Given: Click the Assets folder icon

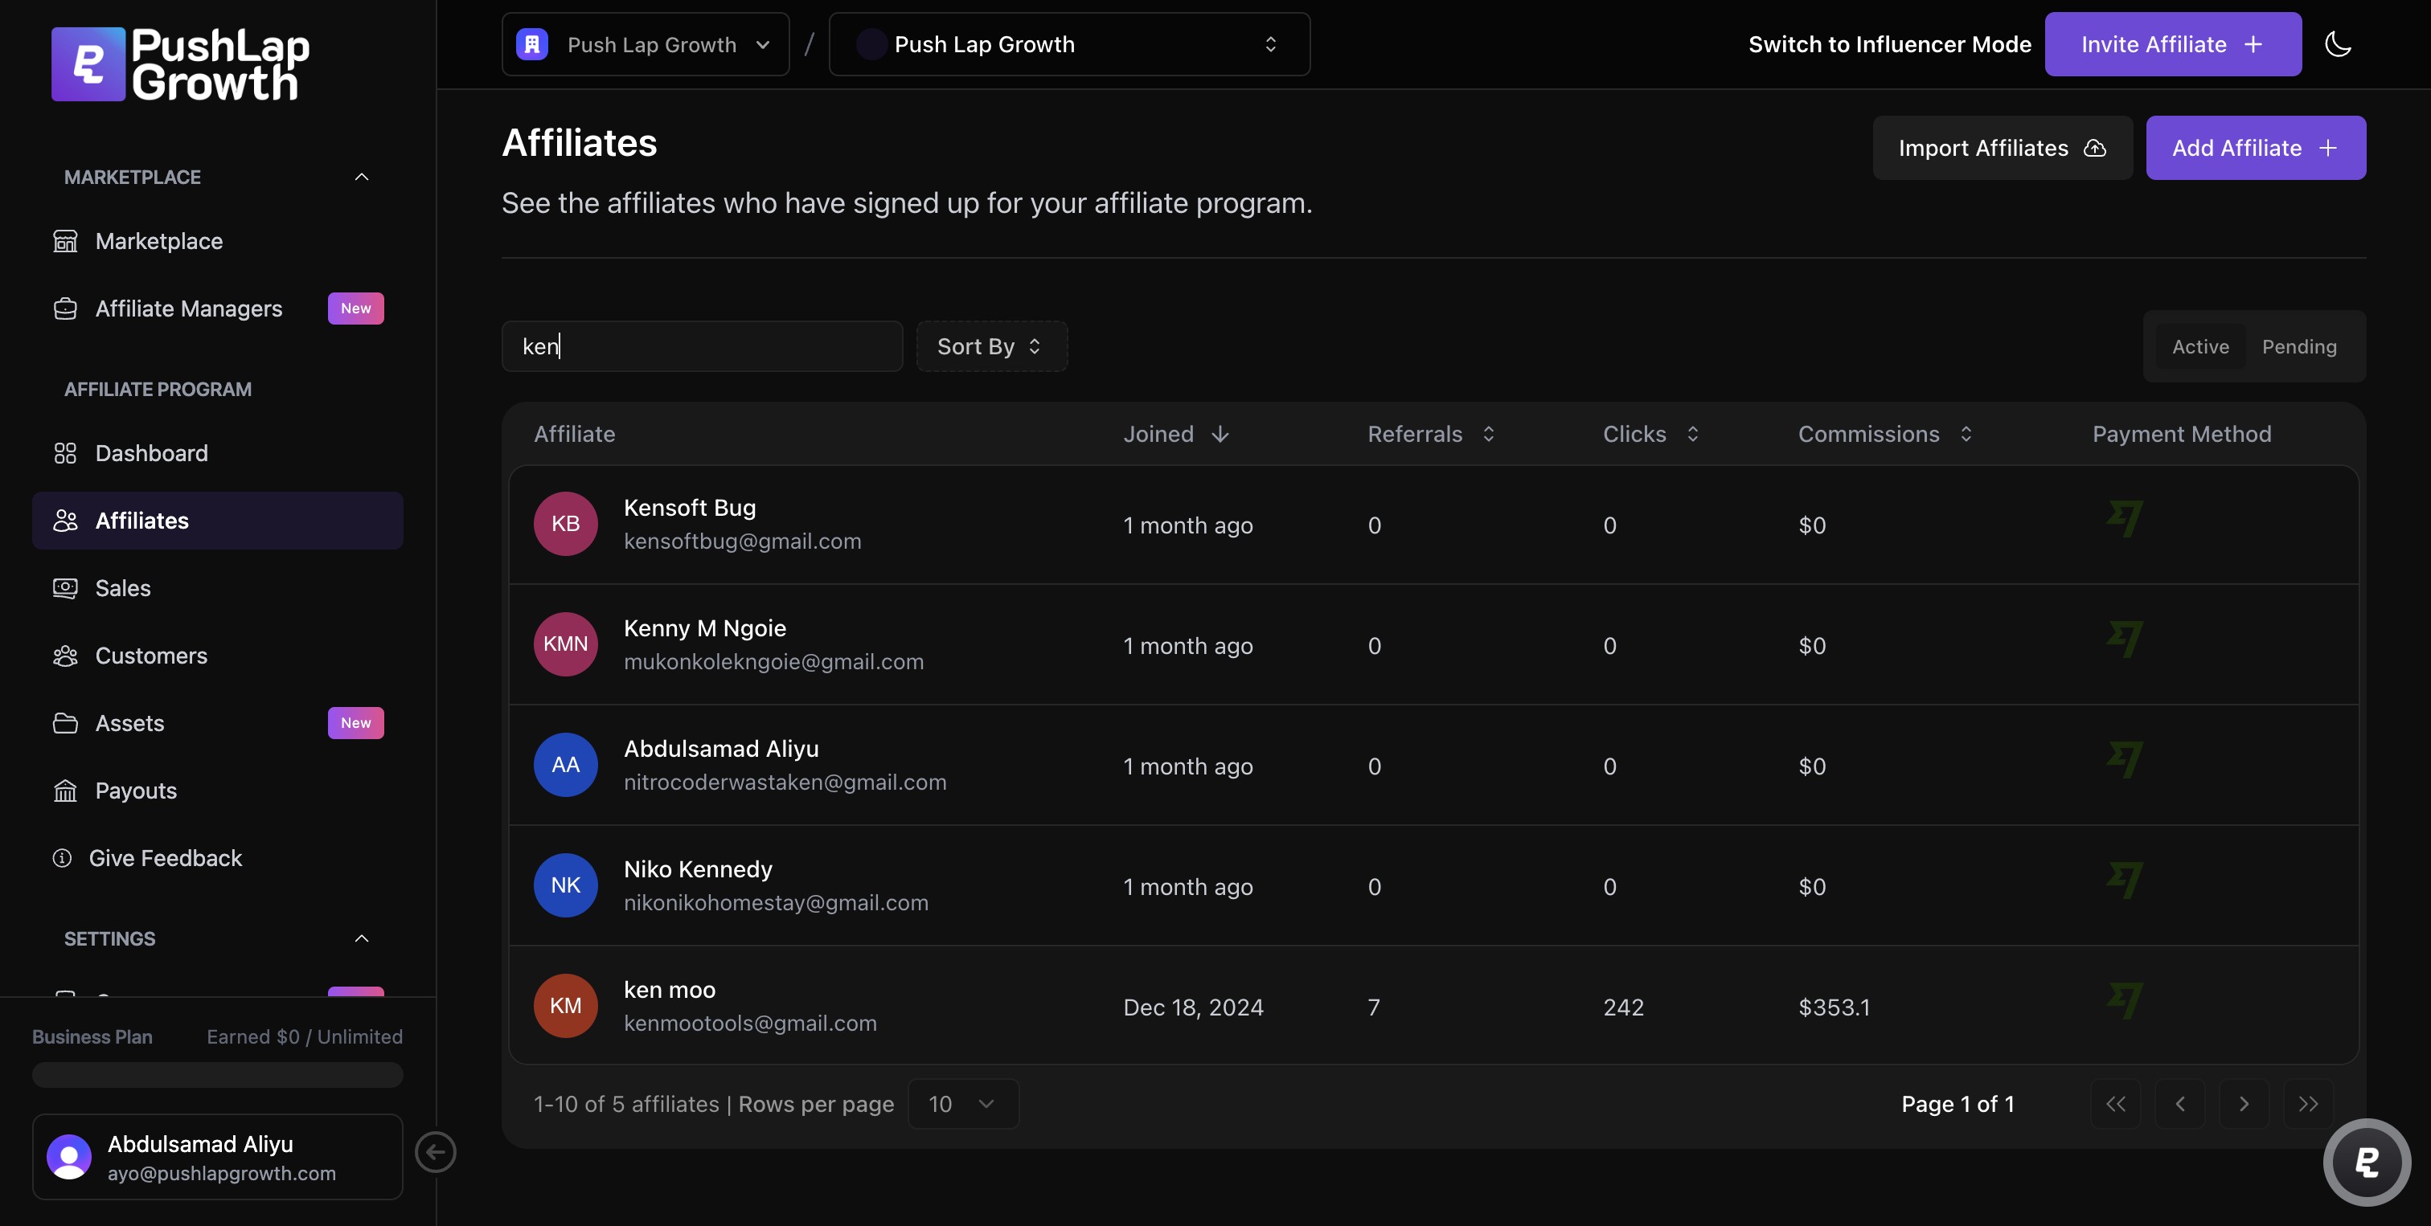Looking at the screenshot, I should (x=65, y=723).
